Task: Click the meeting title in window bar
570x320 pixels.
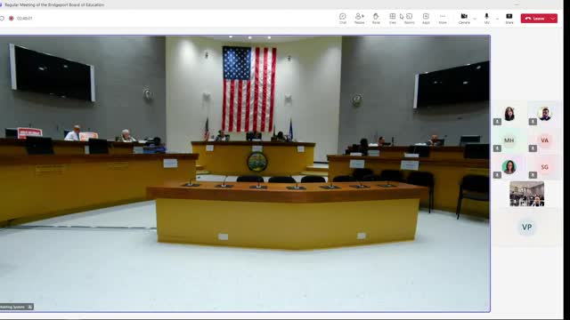Action: point(54,4)
